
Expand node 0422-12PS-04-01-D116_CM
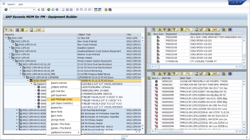pos(21,71)
